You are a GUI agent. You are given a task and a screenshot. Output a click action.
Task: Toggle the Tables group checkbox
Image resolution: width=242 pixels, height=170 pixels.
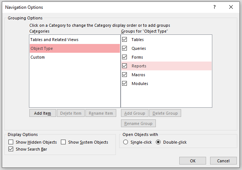[x=125, y=40]
